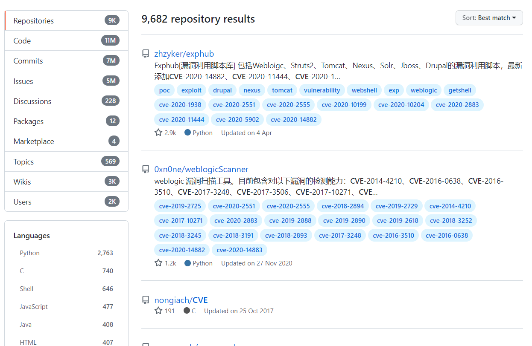Click repository icon beside 0xn0ne/weblogicScanner
Viewport: 532px width, 346px height.
(x=146, y=169)
